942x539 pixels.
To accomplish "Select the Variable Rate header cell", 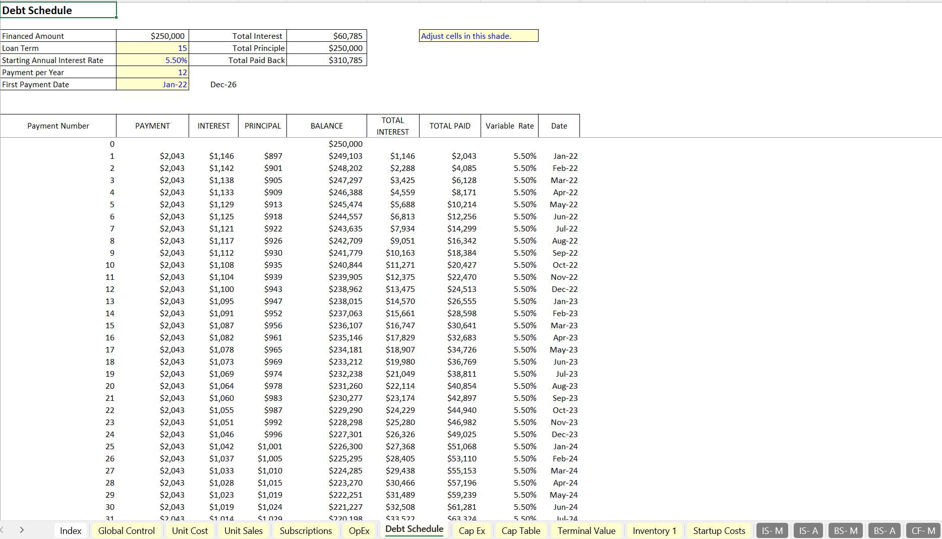I will (509, 126).
